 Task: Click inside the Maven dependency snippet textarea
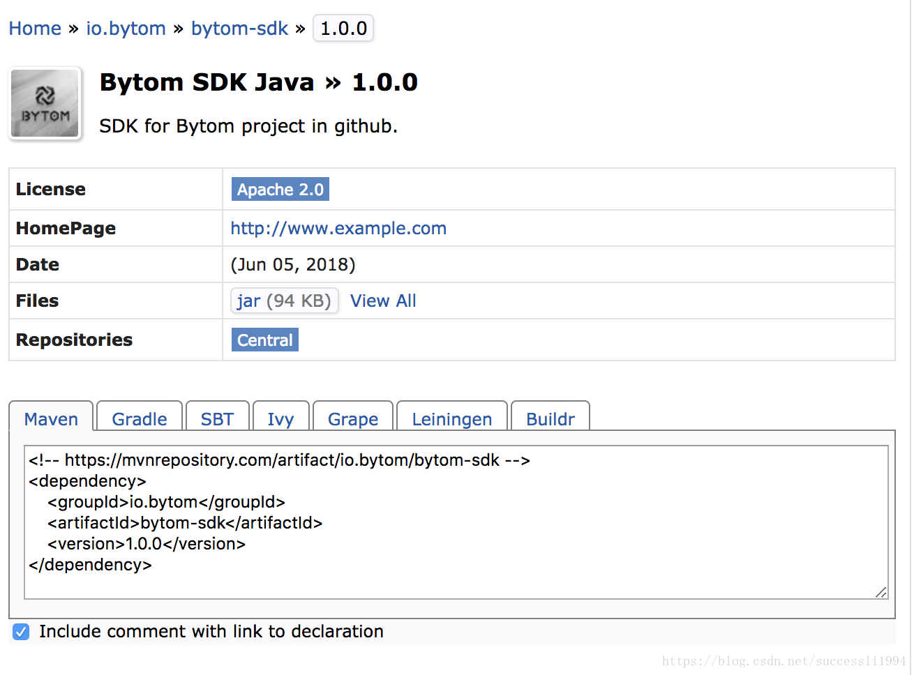456,522
